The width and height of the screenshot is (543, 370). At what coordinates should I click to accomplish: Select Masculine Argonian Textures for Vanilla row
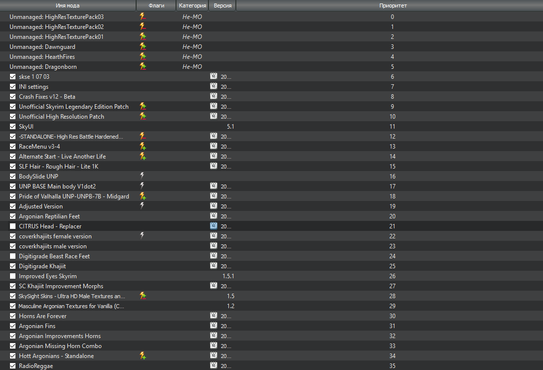271,306
